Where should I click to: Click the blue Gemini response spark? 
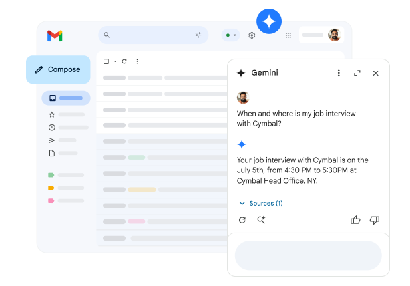coord(242,144)
